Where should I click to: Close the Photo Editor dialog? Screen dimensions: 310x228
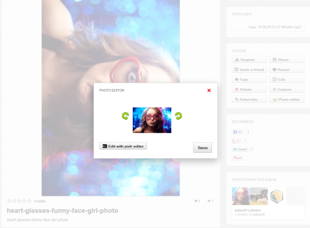[x=209, y=90]
